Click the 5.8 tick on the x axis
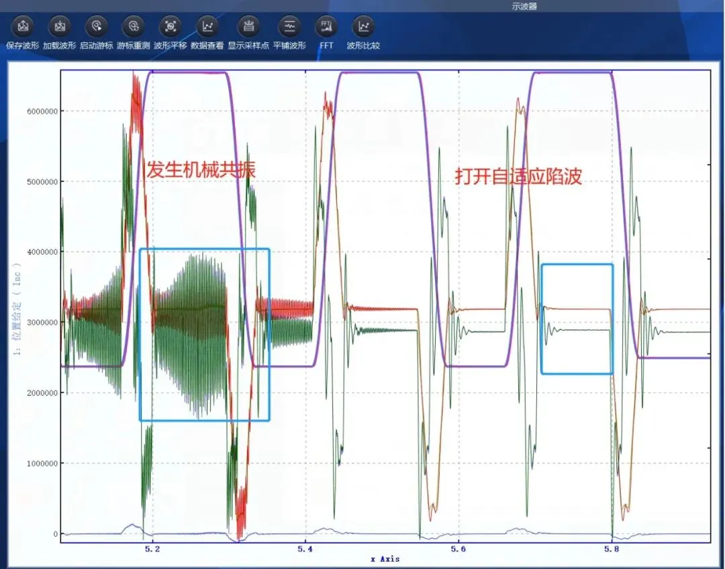Viewport: 725px width, 569px height. coord(612,548)
